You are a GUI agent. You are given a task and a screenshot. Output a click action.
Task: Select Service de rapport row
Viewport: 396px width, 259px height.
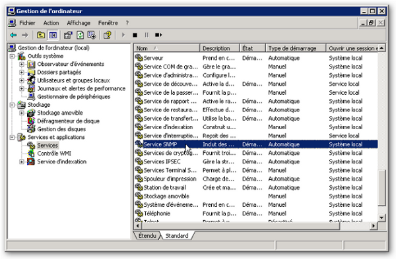click(x=256, y=101)
